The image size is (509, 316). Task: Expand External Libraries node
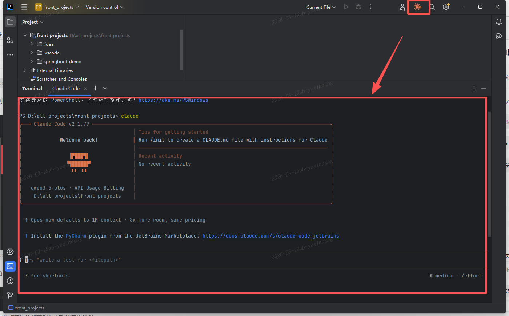(x=25, y=70)
